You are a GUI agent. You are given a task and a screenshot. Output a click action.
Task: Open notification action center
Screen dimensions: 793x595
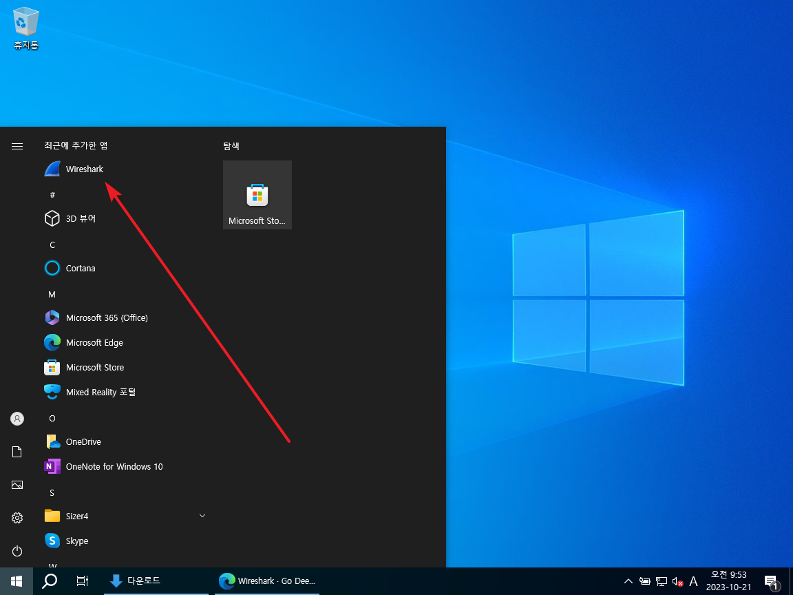coord(771,581)
